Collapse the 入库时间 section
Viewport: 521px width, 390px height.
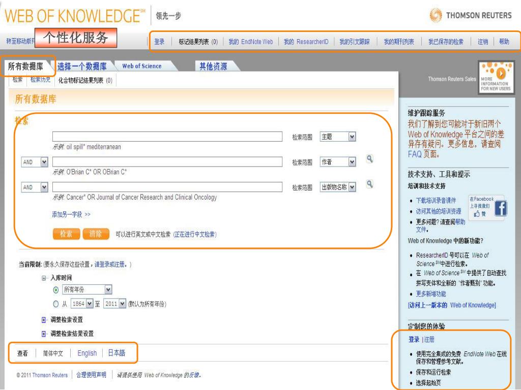(x=44, y=278)
